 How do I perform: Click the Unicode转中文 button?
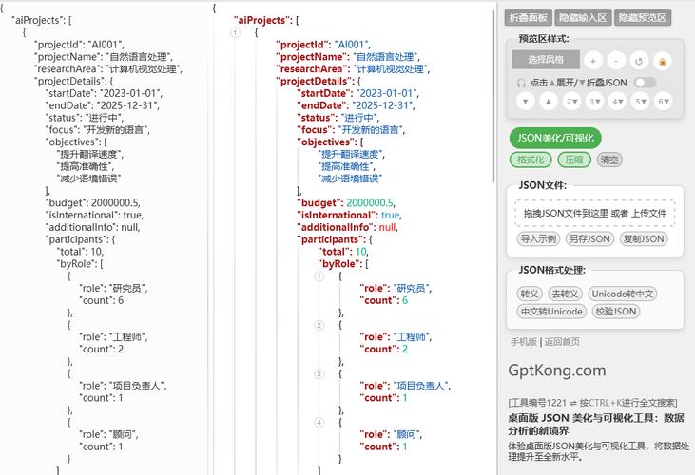tap(623, 294)
